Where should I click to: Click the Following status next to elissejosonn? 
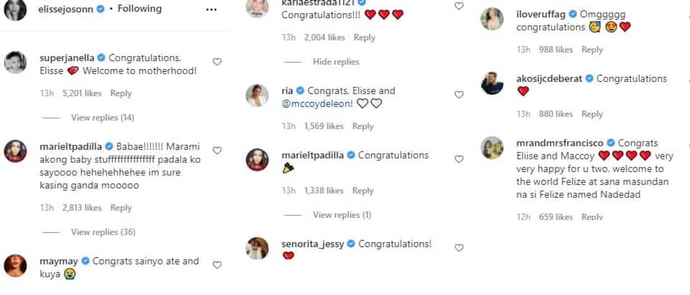[x=139, y=9]
